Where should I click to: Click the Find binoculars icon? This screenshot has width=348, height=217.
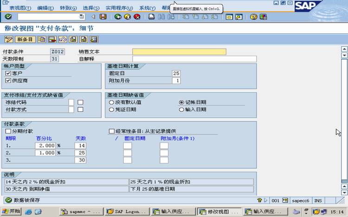(161, 17)
